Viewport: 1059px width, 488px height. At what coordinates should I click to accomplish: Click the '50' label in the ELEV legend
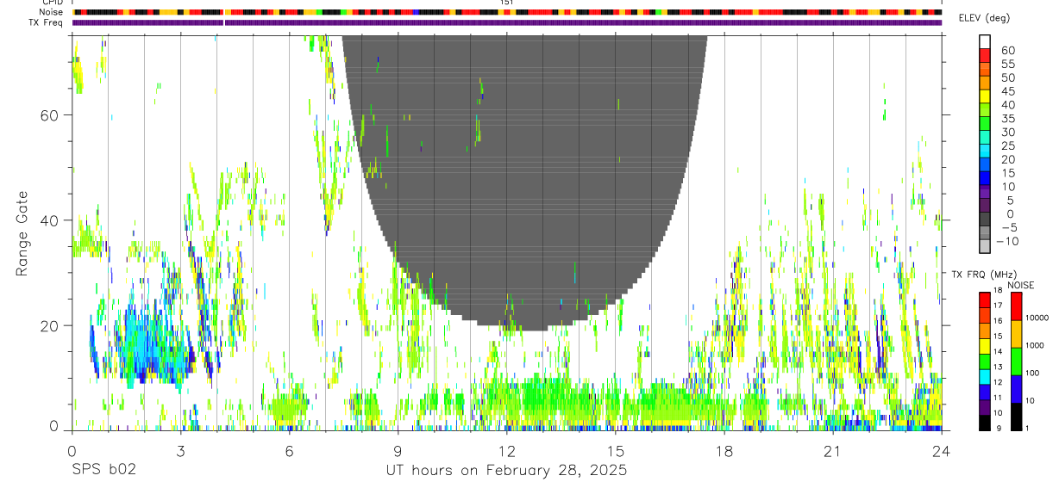pos(1006,77)
